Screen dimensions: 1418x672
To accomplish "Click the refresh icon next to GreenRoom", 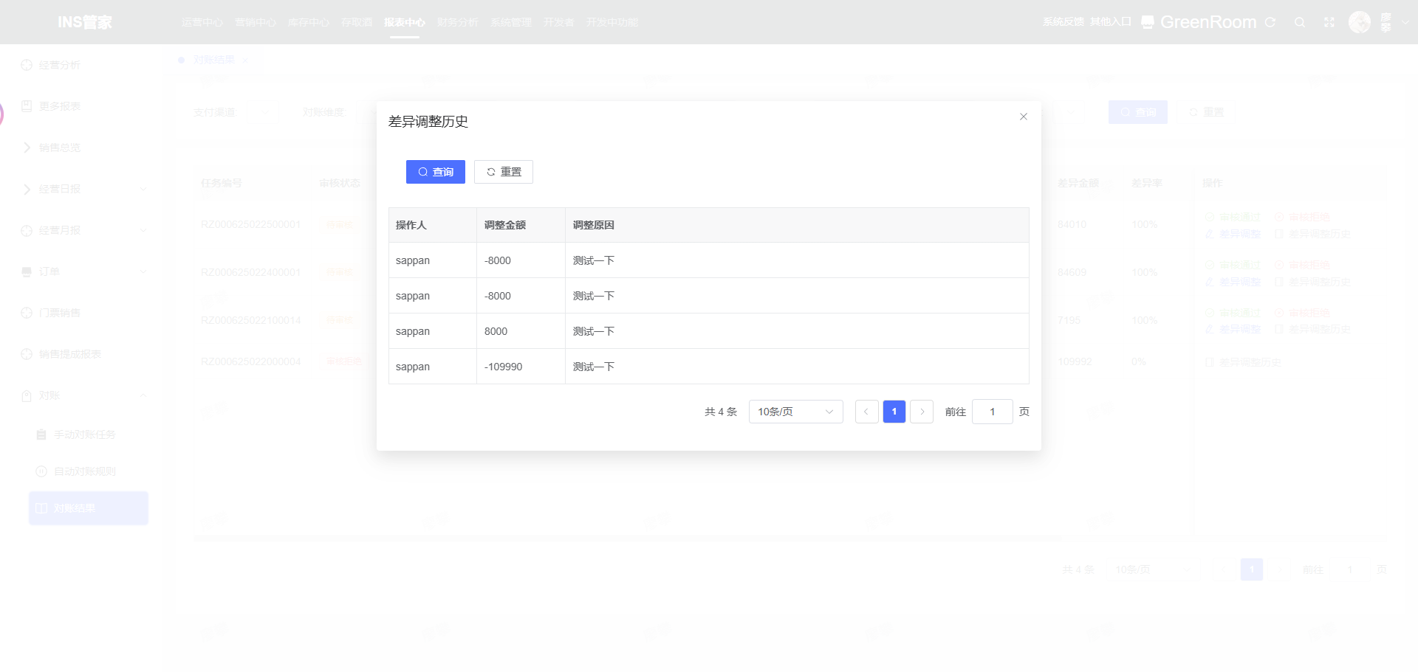I will (x=1270, y=22).
